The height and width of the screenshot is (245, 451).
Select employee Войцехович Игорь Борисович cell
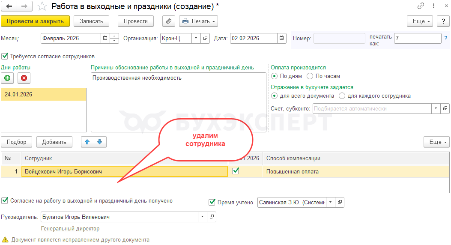pos(125,171)
